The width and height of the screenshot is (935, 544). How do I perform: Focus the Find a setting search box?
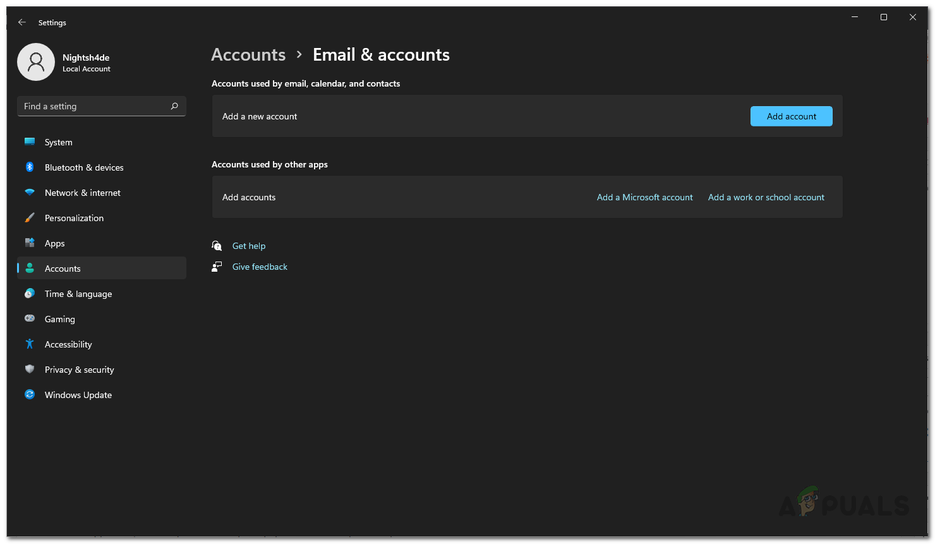tap(95, 106)
